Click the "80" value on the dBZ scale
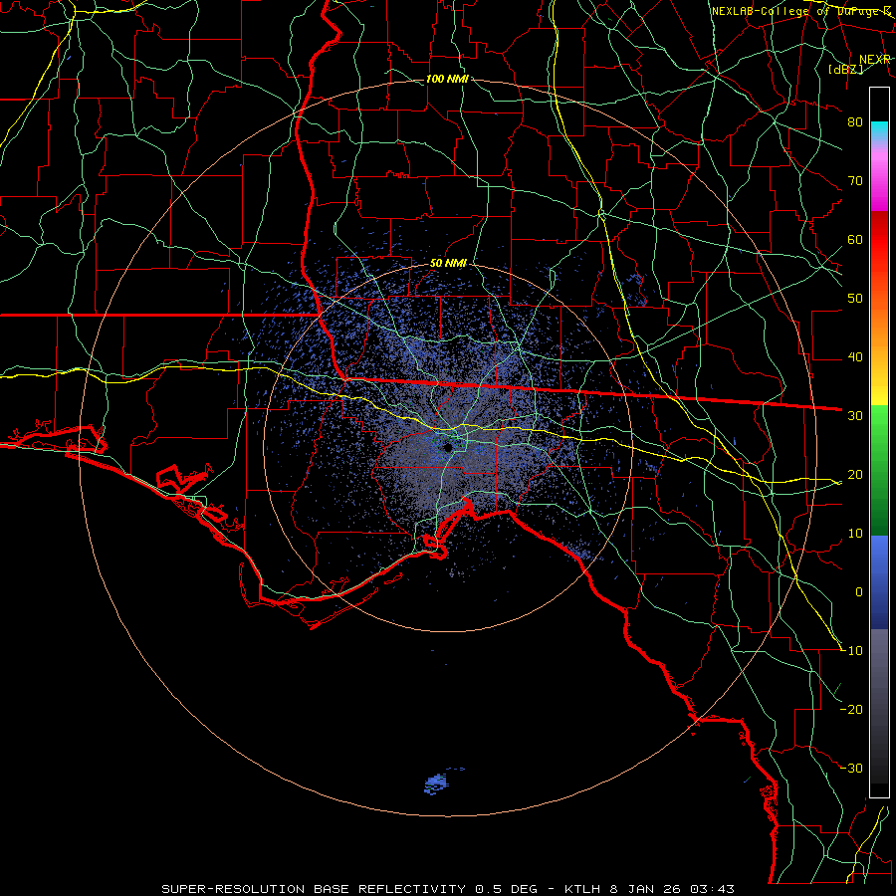 point(855,121)
